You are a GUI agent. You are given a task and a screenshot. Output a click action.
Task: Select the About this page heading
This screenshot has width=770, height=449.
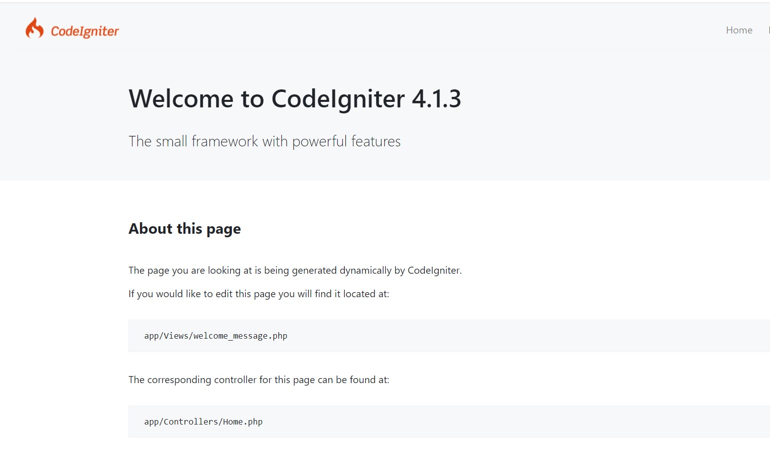[x=184, y=229]
